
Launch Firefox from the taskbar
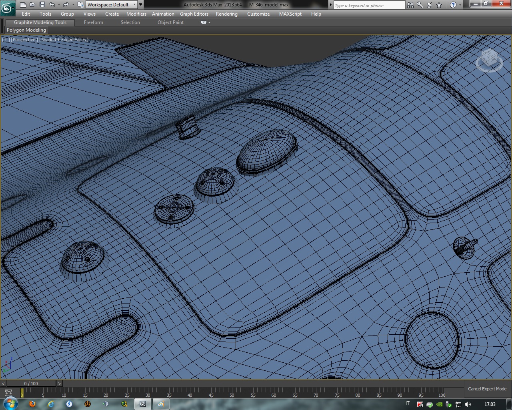tap(33, 404)
